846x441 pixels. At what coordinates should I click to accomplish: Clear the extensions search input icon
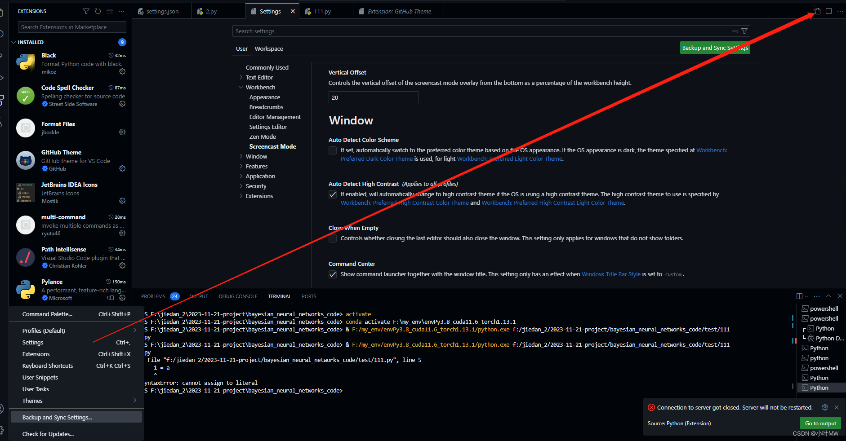coord(110,11)
